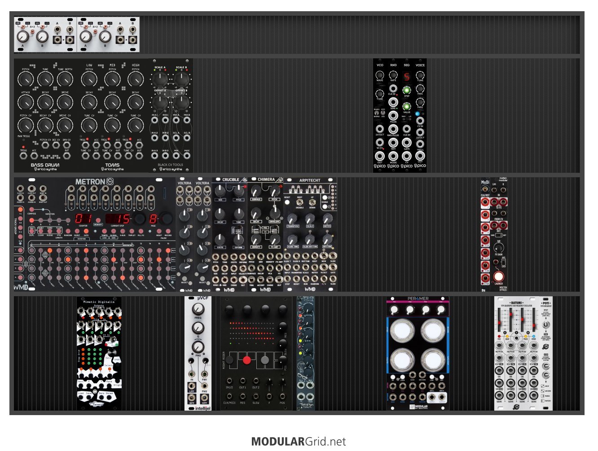Click the METRON title text

(x=90, y=182)
